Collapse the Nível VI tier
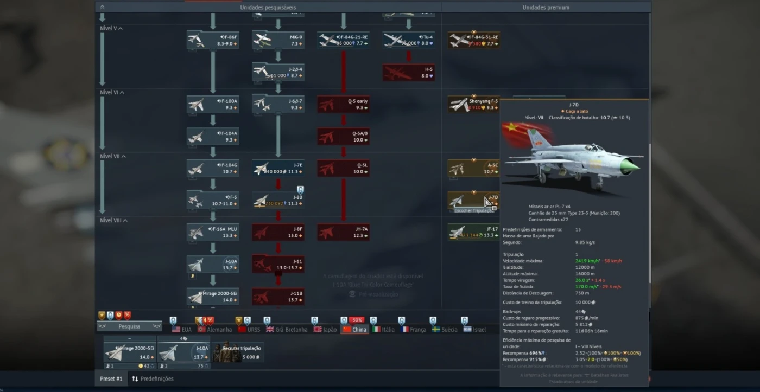The width and height of the screenshot is (760, 392). pos(112,92)
